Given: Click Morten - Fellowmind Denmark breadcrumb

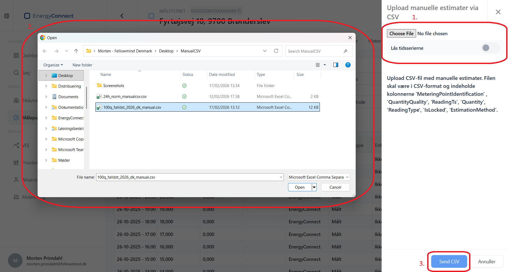Looking at the screenshot, I should (x=125, y=51).
